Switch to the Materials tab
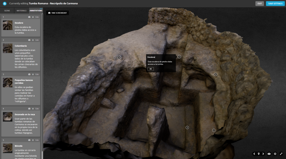The width and height of the screenshot is (286, 159). click(x=21, y=11)
